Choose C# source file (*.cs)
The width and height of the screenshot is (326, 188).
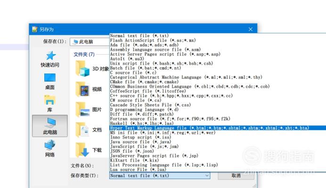pyautogui.click(x=218, y=100)
